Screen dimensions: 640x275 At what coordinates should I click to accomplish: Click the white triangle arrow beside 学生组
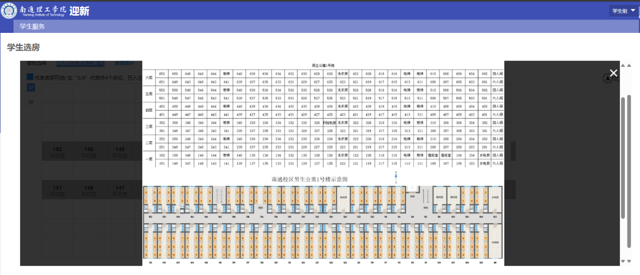[633, 11]
